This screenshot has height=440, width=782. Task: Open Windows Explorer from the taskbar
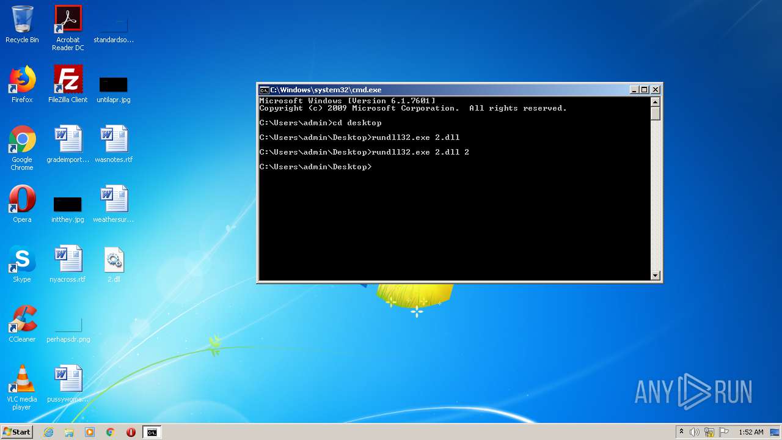pyautogui.click(x=69, y=432)
